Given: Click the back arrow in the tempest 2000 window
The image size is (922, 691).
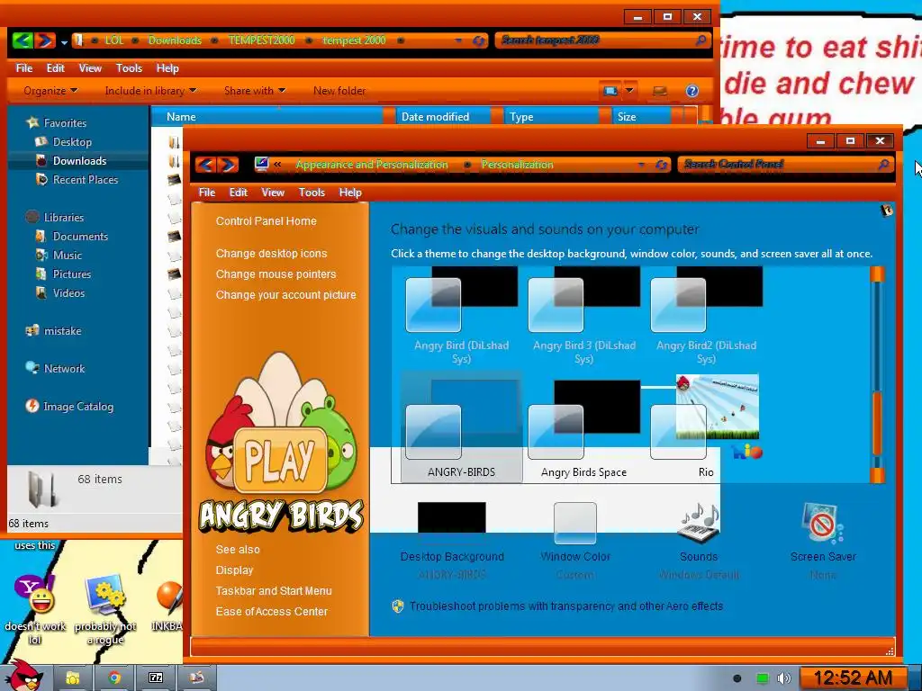Looking at the screenshot, I should (x=22, y=40).
